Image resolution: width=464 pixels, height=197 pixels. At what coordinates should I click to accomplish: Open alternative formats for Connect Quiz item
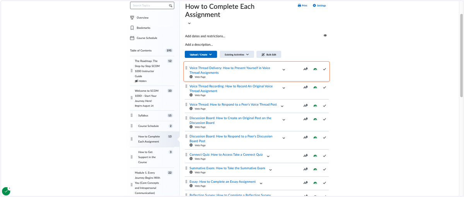[x=305, y=156]
